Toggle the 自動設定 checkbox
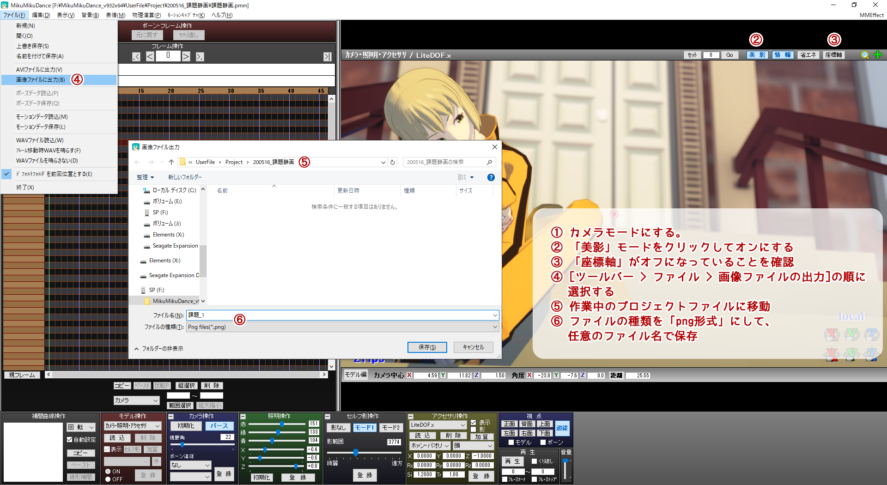Image resolution: width=887 pixels, height=485 pixels. [x=70, y=440]
